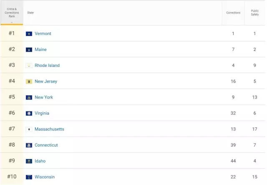267x185 pixels.
Task: Click the Vermont state flag icon
Action: tap(29, 34)
